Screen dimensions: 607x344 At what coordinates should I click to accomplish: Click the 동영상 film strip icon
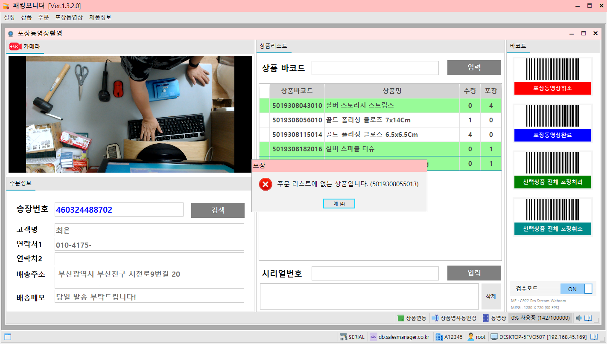485,318
